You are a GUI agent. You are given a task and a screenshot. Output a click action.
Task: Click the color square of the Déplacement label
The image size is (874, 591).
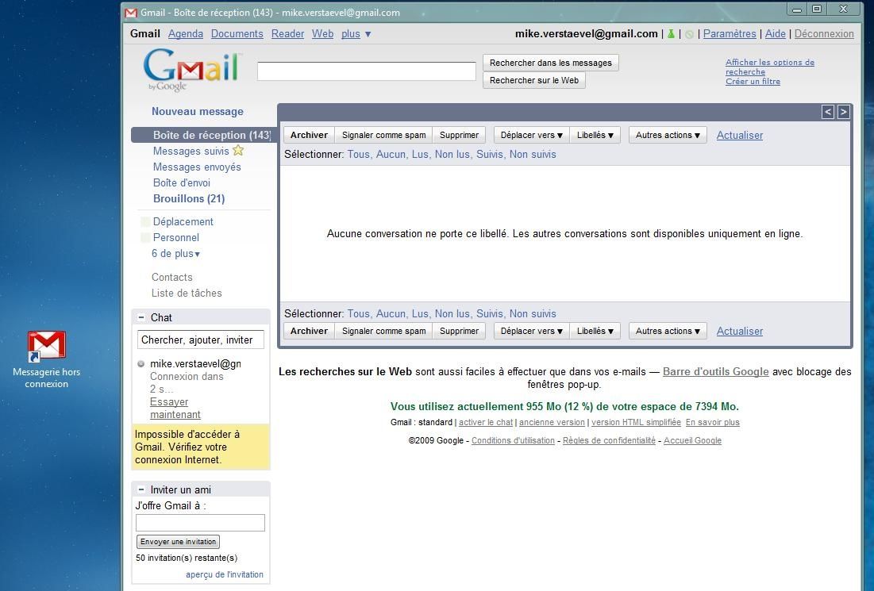click(x=145, y=221)
